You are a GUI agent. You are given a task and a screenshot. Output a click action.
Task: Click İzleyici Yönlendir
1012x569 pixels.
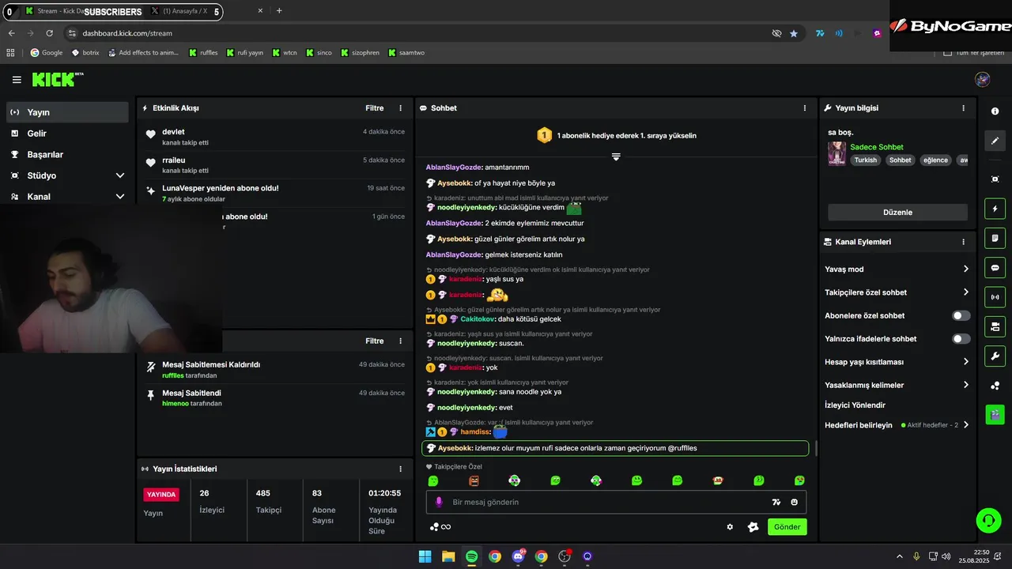pyautogui.click(x=855, y=405)
